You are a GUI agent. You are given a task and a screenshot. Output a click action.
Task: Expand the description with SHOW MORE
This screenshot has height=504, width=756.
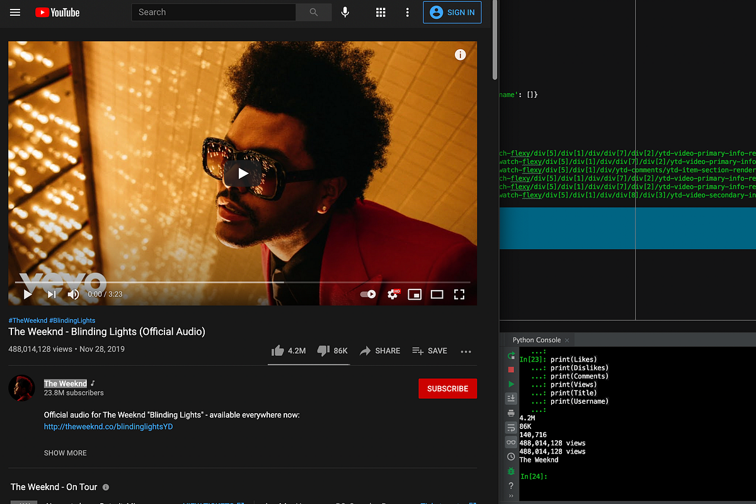65,452
